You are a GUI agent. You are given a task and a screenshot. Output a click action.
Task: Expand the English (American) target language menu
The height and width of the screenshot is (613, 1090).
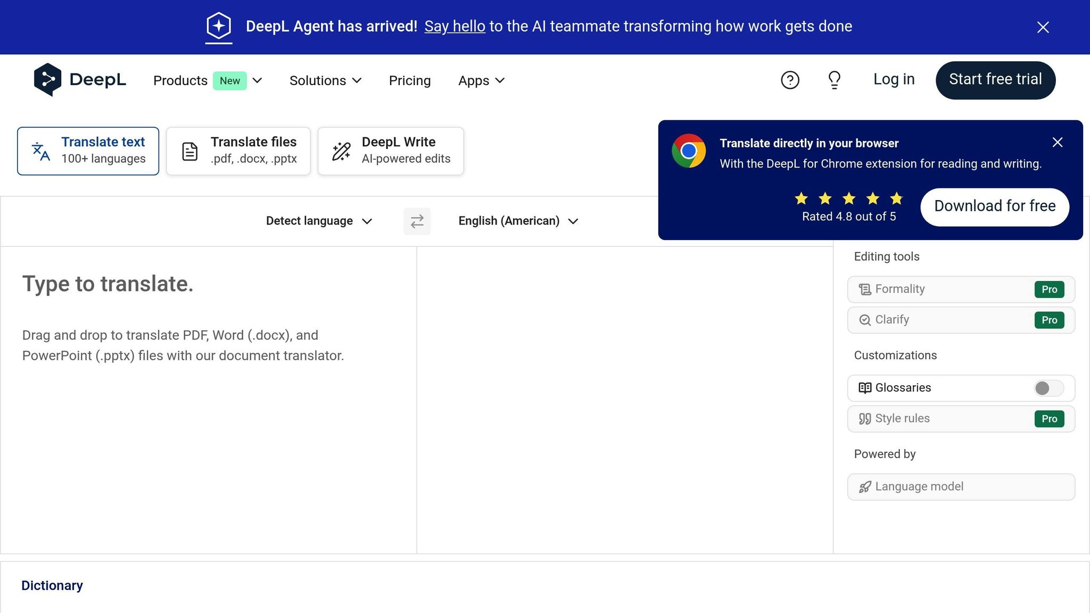coord(518,221)
